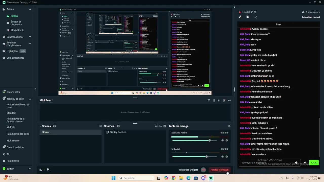Open Éditeur de disposition menu item

[x=16, y=23]
